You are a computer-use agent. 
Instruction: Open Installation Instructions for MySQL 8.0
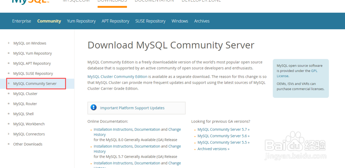113,129
